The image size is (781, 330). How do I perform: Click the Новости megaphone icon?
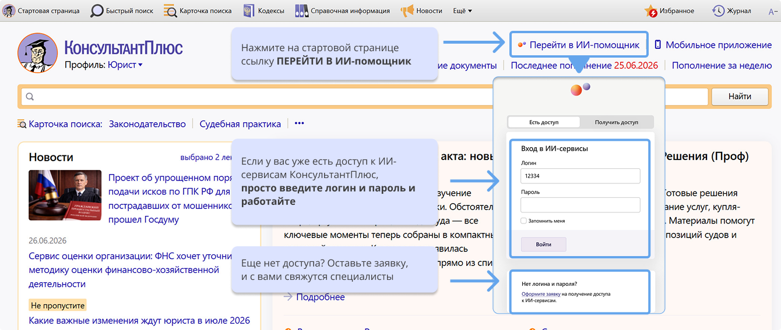point(407,10)
